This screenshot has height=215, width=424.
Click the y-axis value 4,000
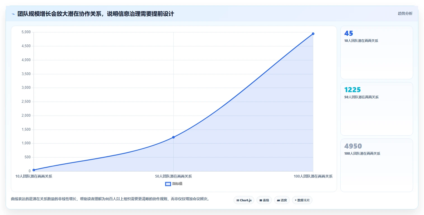(26, 60)
